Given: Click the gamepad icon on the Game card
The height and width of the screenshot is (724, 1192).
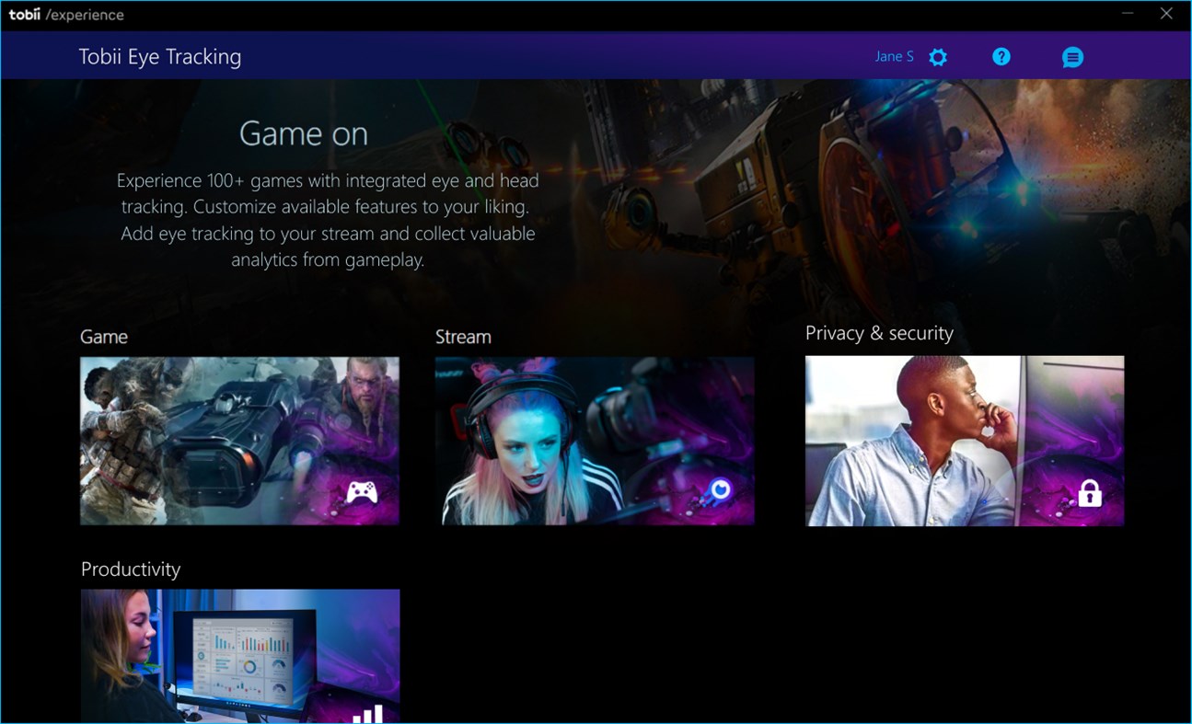Looking at the screenshot, I should 362,491.
